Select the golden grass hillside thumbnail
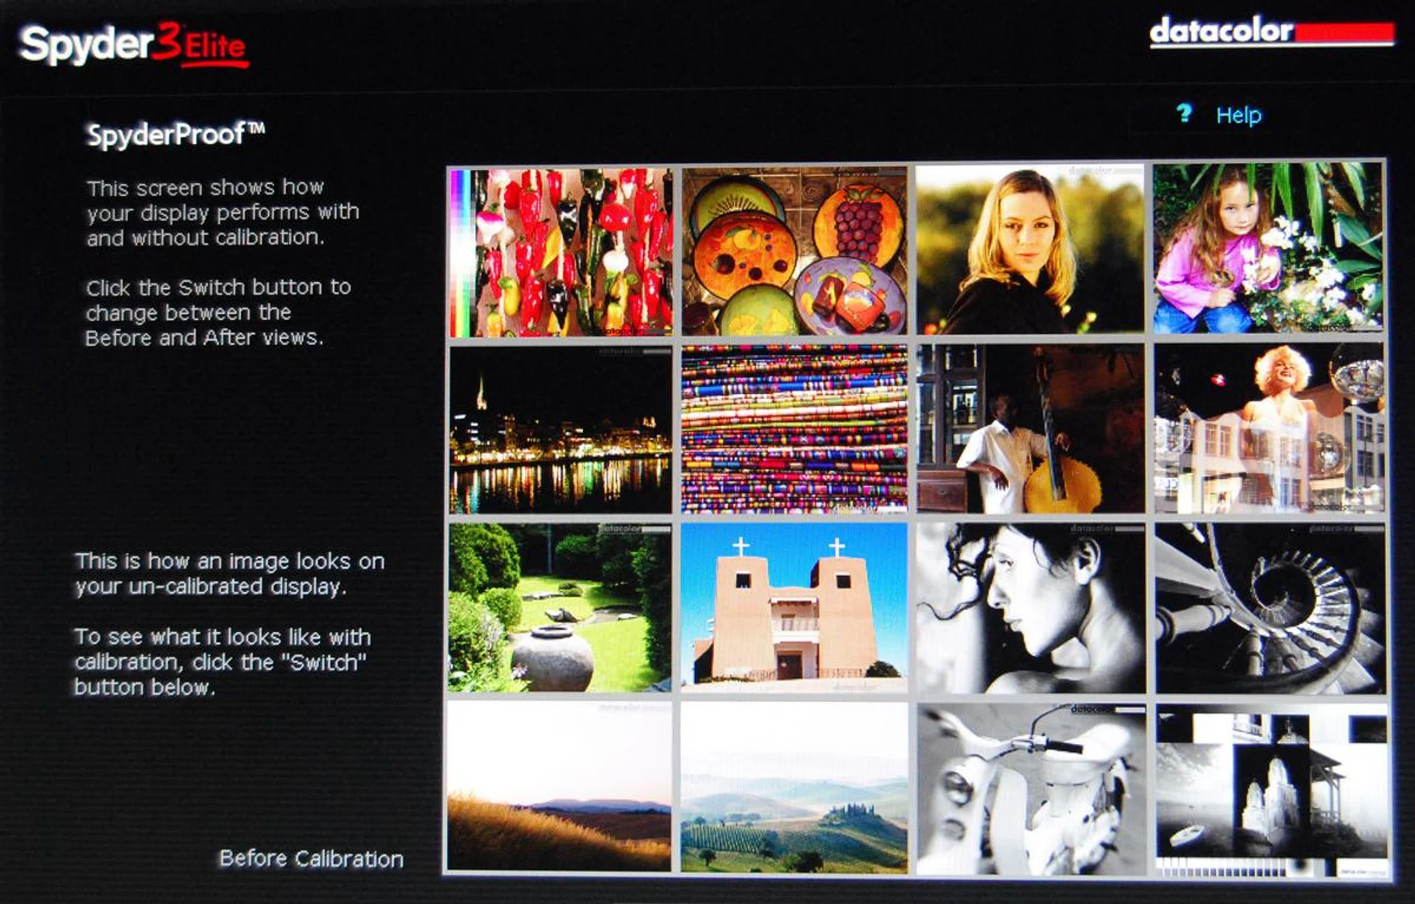Image resolution: width=1415 pixels, height=904 pixels. tap(560, 787)
